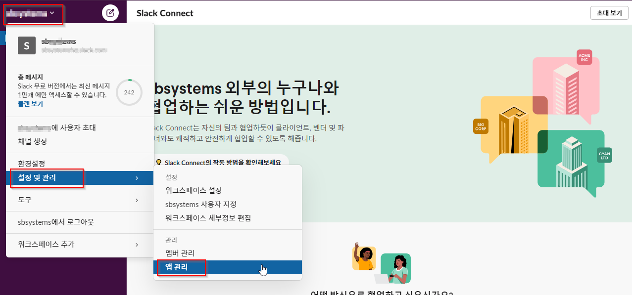The image size is (632, 295).
Task: Select sbsystems 사용자 지정
Action: coord(228,204)
